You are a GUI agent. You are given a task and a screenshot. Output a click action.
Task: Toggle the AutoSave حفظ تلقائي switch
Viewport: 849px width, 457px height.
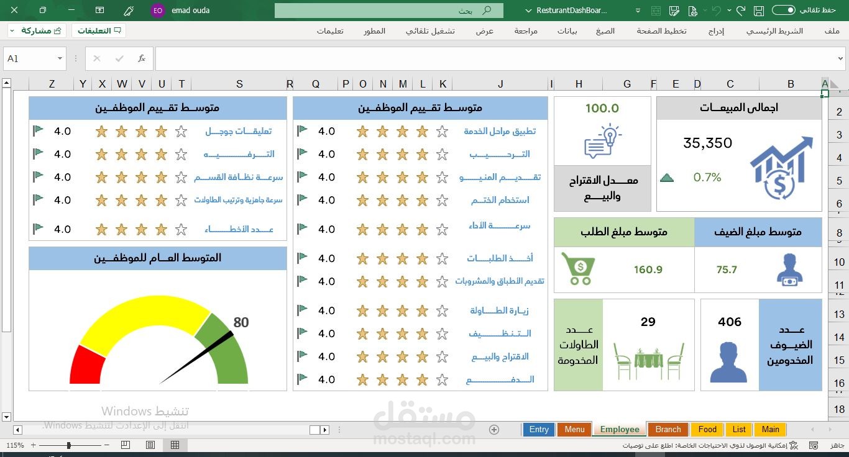pos(783,11)
